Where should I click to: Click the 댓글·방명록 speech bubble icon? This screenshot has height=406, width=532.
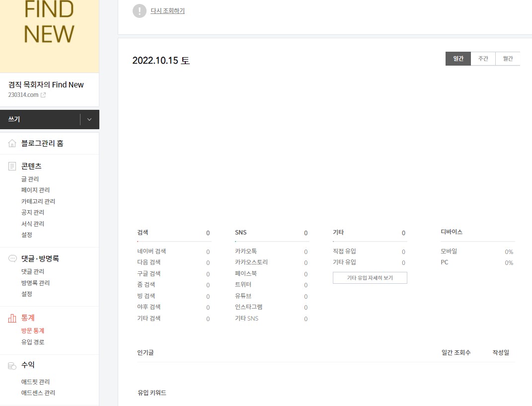click(x=11, y=258)
